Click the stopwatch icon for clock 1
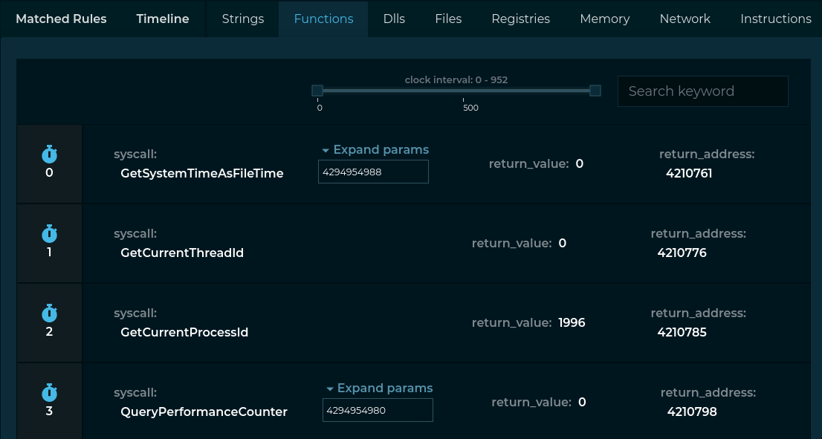822x439 pixels. [x=49, y=234]
